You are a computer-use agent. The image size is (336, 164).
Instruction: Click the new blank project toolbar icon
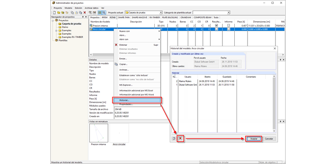[54, 13]
